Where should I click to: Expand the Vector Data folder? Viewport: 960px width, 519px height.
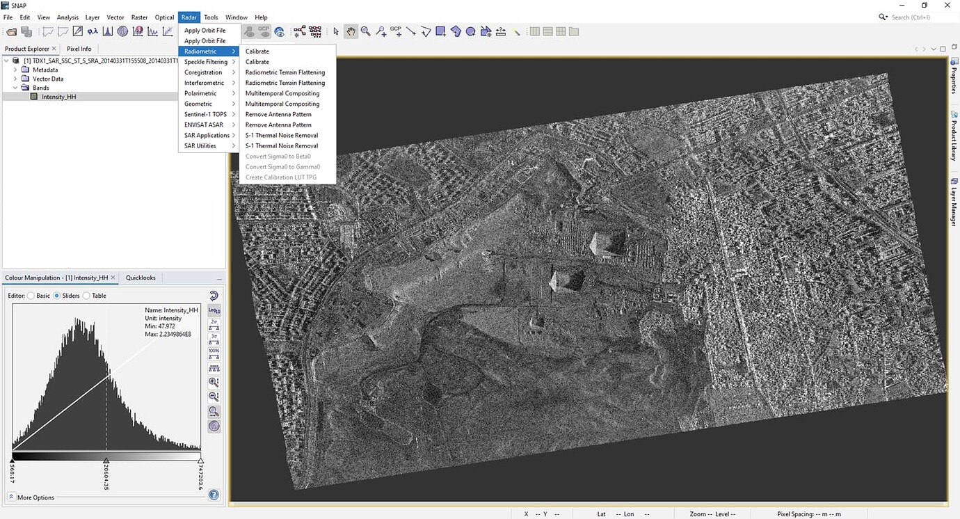[15, 79]
